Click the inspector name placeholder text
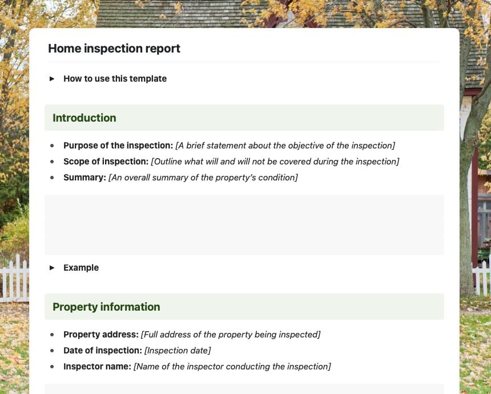 coord(232,367)
